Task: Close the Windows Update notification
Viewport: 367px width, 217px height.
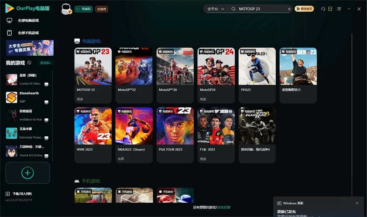Action: tap(357, 203)
